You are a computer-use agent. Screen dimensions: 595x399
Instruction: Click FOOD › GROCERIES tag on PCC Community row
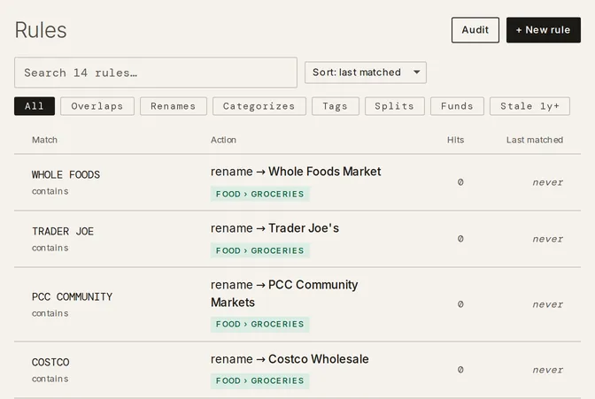[x=260, y=325]
